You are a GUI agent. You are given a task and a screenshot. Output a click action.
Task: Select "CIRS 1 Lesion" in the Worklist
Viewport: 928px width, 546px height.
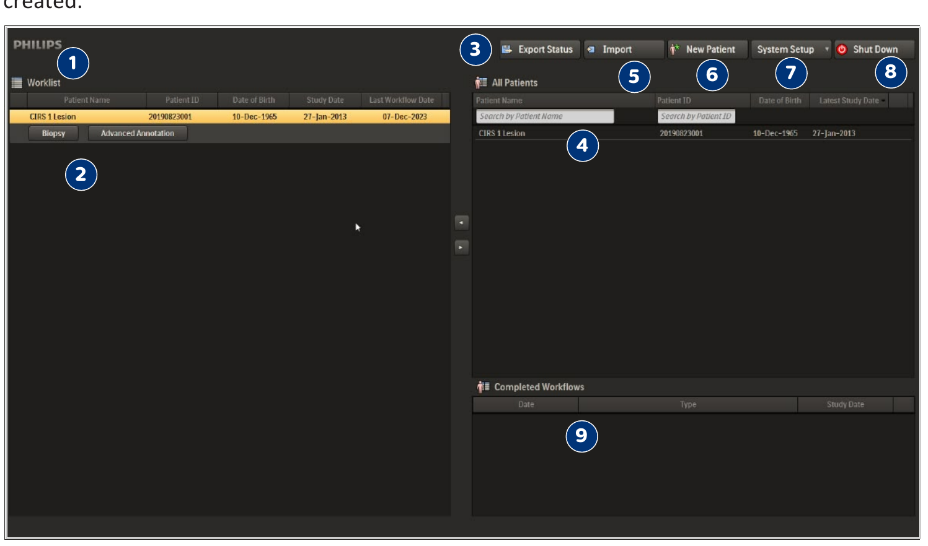(x=53, y=117)
